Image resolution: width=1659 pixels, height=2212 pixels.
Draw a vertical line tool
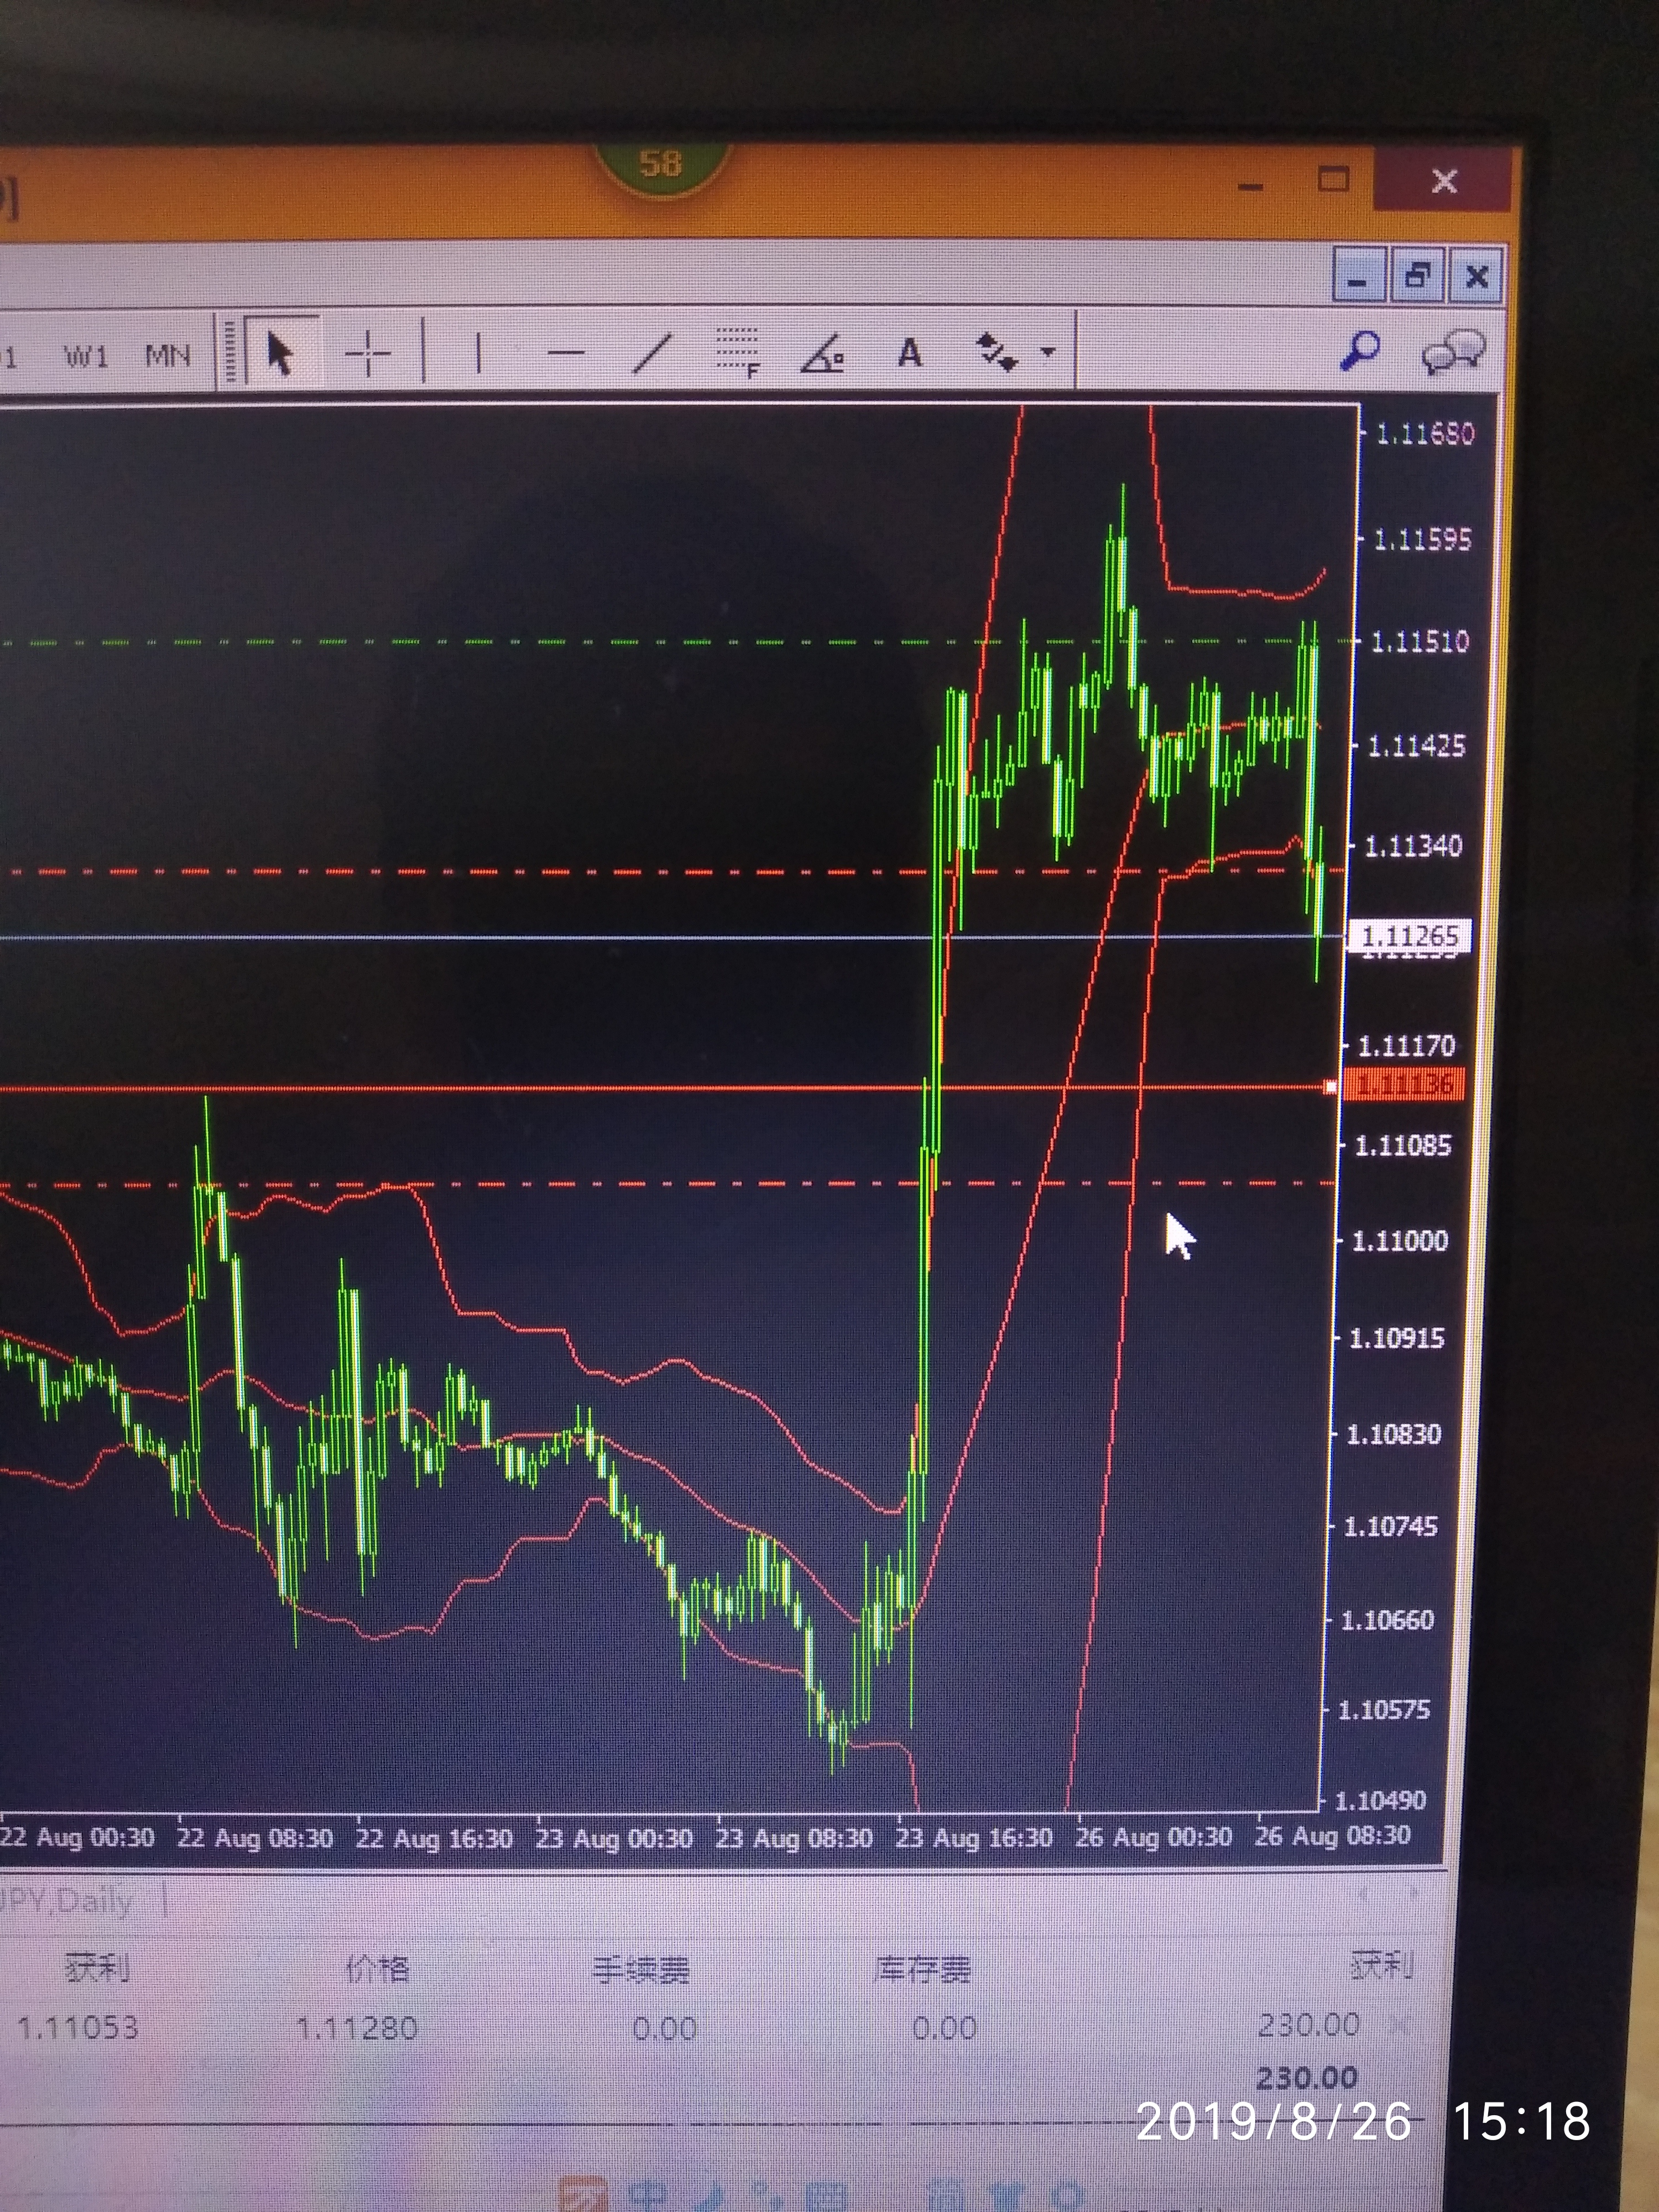478,353
